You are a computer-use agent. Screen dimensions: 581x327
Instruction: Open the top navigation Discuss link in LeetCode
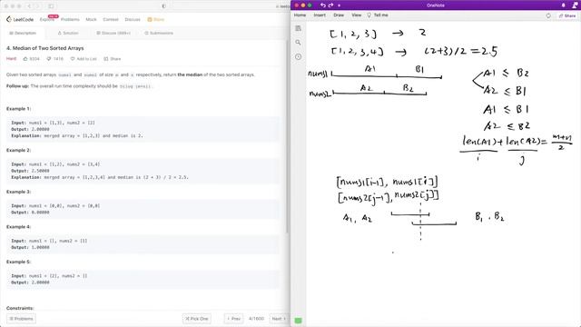133,19
